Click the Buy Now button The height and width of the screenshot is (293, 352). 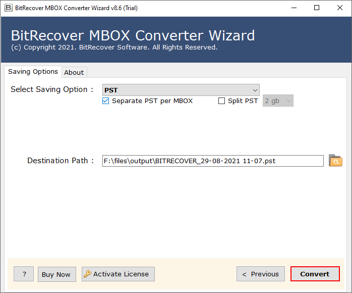pyautogui.click(x=57, y=274)
